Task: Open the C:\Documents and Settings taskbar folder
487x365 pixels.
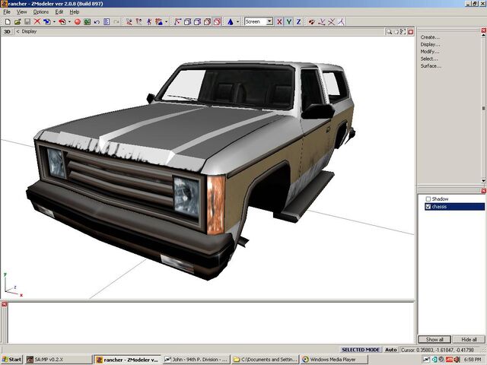Action: point(266,360)
